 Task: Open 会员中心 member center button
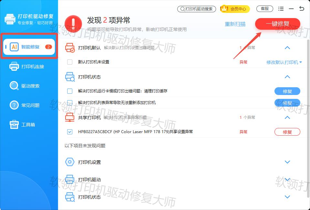[x=235, y=9]
